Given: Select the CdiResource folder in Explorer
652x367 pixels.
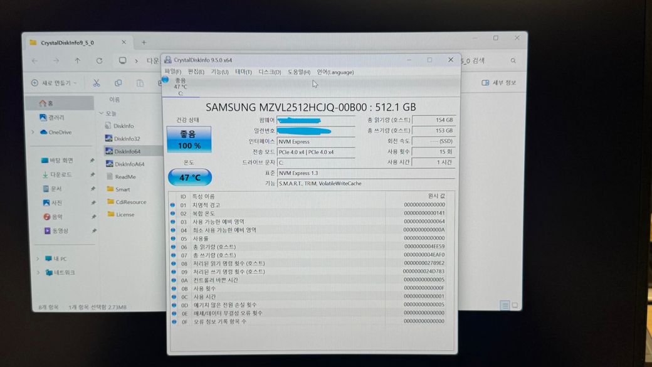Looking at the screenshot, I should point(127,202).
